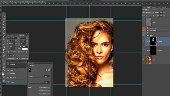Select the Crop tool

[4, 27]
